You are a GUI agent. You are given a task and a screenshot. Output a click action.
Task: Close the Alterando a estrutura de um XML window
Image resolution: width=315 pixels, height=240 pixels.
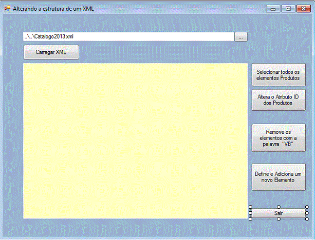point(304,9)
